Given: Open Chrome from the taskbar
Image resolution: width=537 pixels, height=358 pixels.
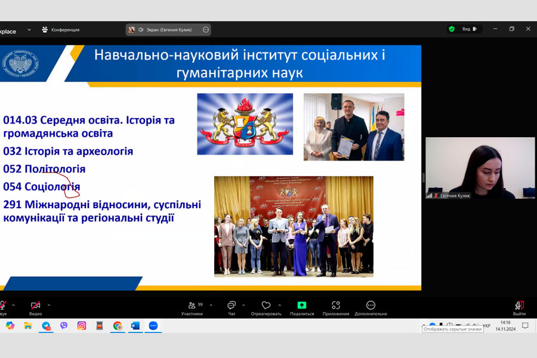Looking at the screenshot, I should coord(118,325).
